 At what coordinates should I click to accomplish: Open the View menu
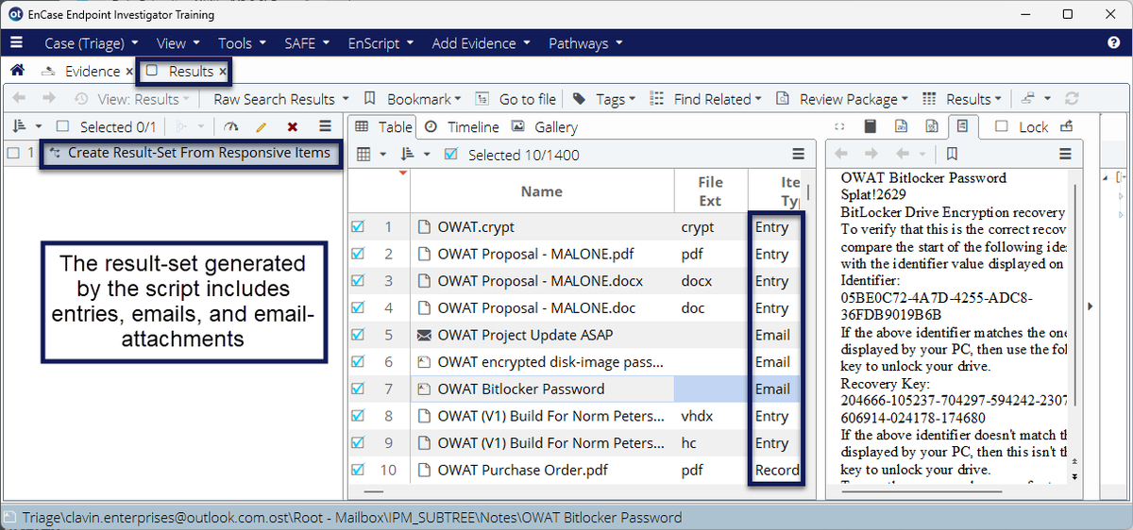point(178,43)
